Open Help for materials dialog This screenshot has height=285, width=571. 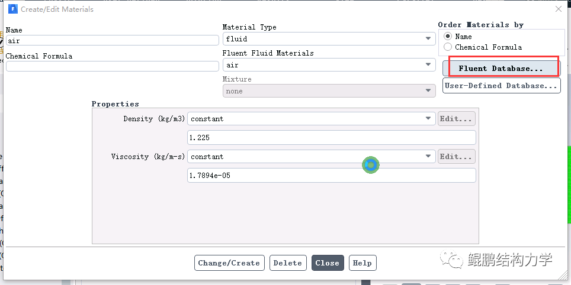point(363,263)
